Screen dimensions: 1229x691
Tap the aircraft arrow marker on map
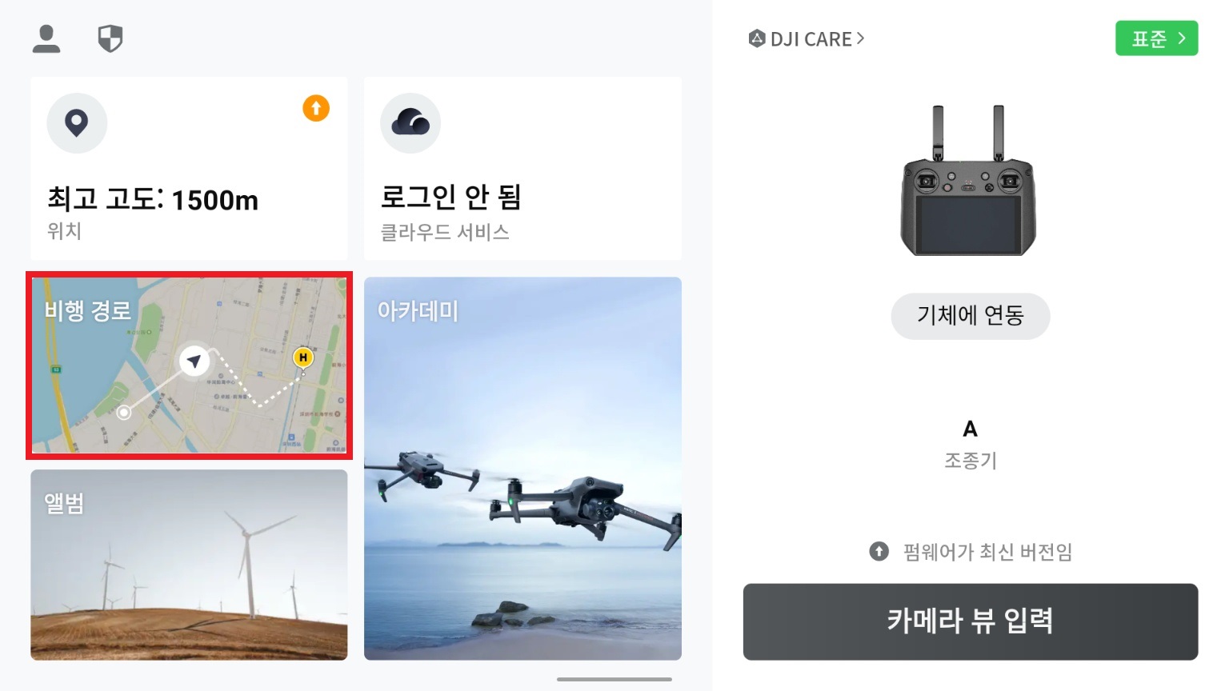coord(194,361)
